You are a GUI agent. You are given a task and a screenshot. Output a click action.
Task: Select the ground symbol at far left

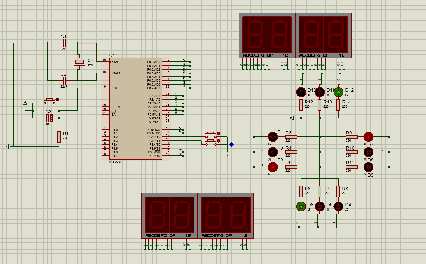[x=9, y=146]
